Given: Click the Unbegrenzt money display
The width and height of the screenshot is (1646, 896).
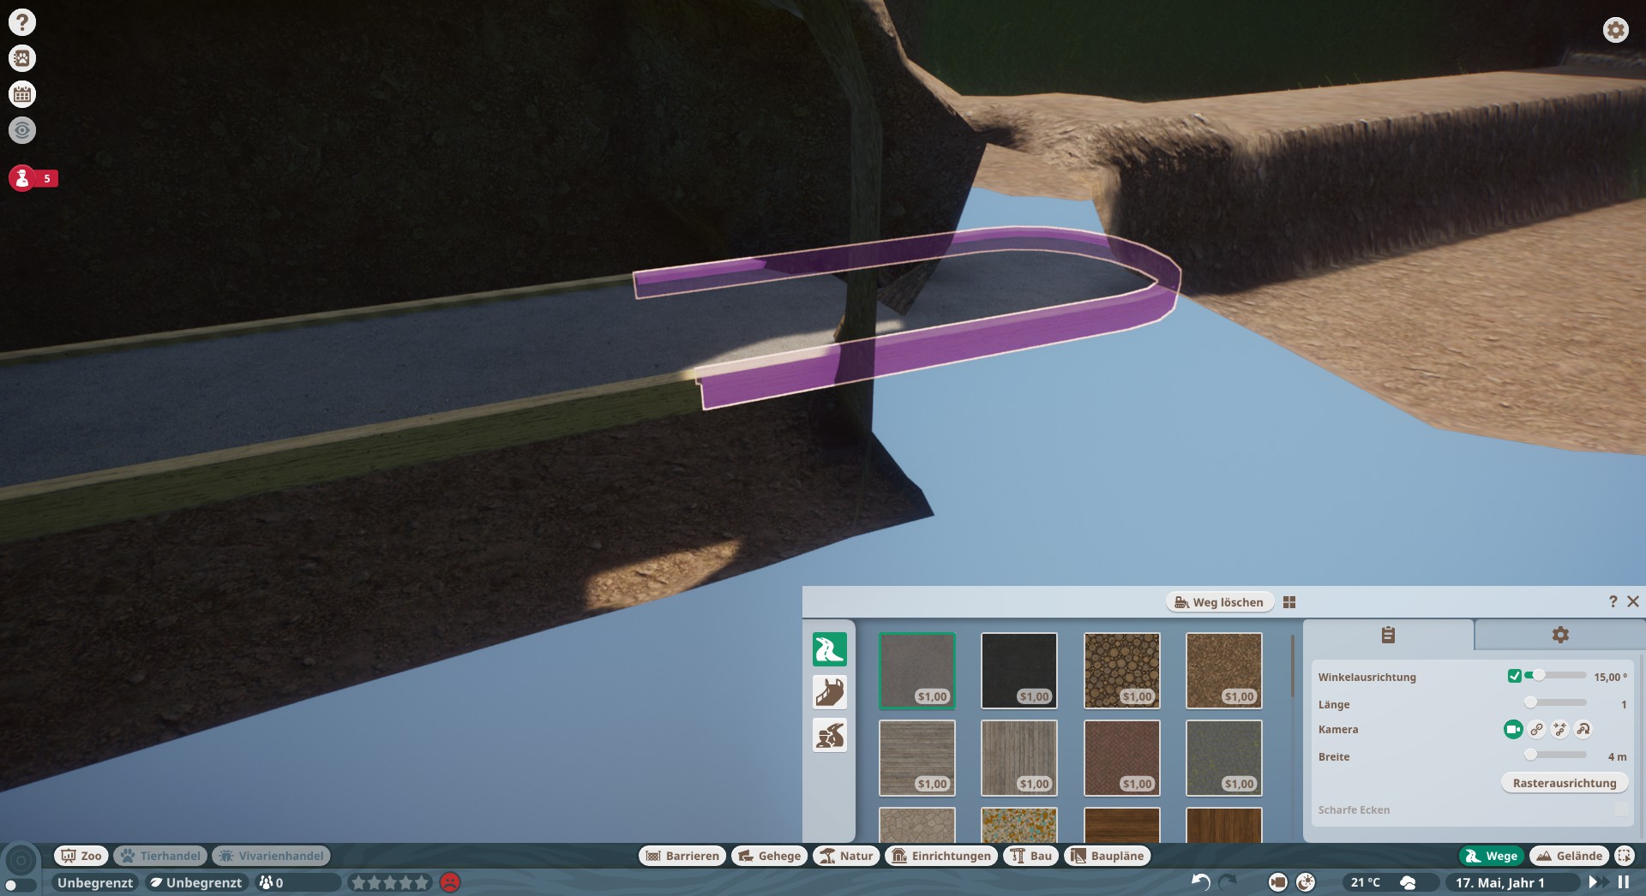Looking at the screenshot, I should pyautogui.click(x=95, y=882).
